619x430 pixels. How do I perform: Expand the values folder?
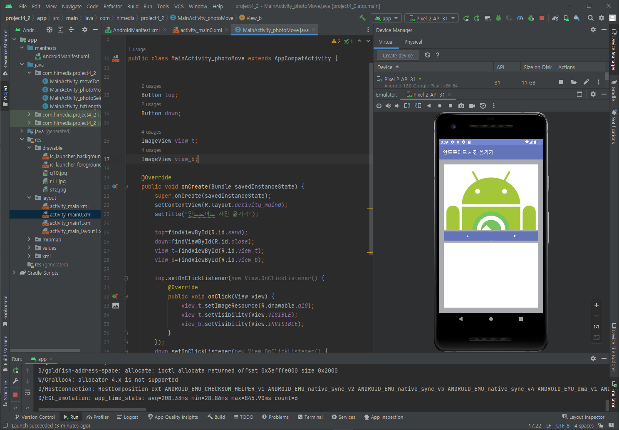(x=30, y=248)
